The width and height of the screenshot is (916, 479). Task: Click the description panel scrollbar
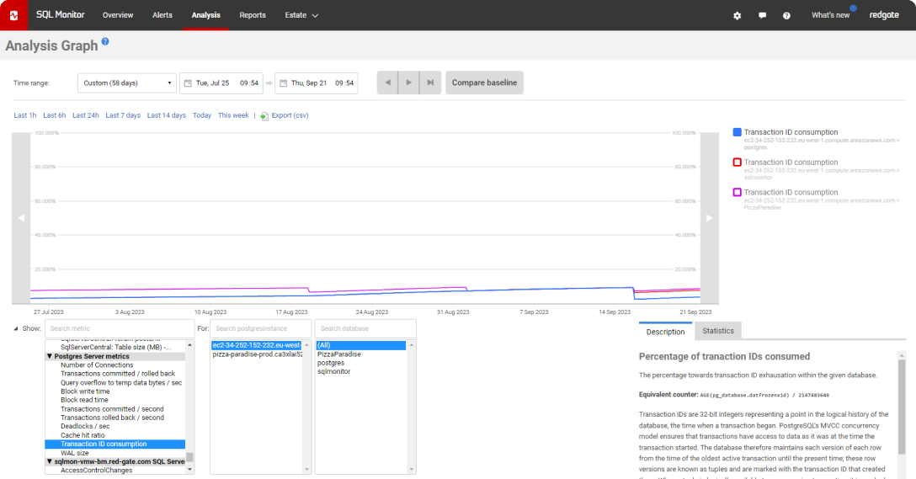[902, 407]
